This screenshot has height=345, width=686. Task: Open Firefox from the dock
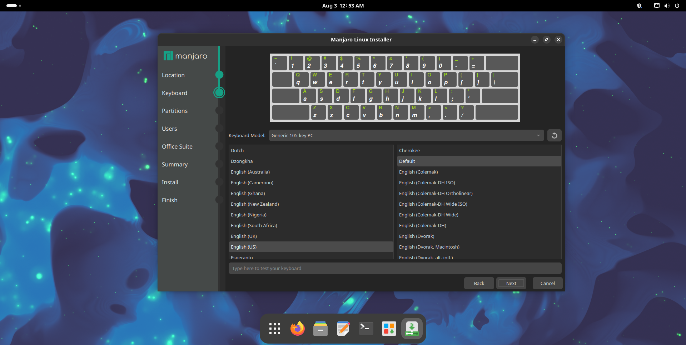297,329
